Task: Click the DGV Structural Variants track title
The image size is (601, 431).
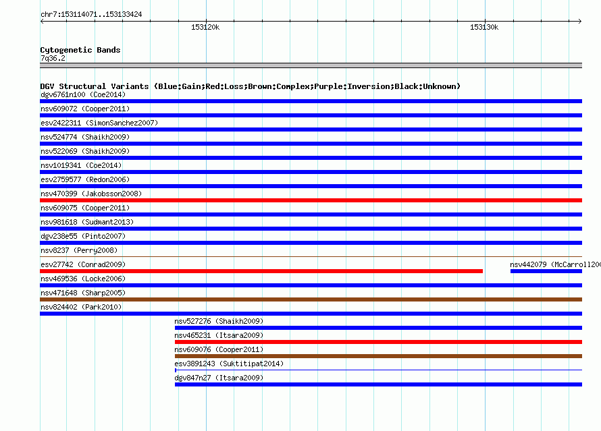Action: pyautogui.click(x=250, y=86)
